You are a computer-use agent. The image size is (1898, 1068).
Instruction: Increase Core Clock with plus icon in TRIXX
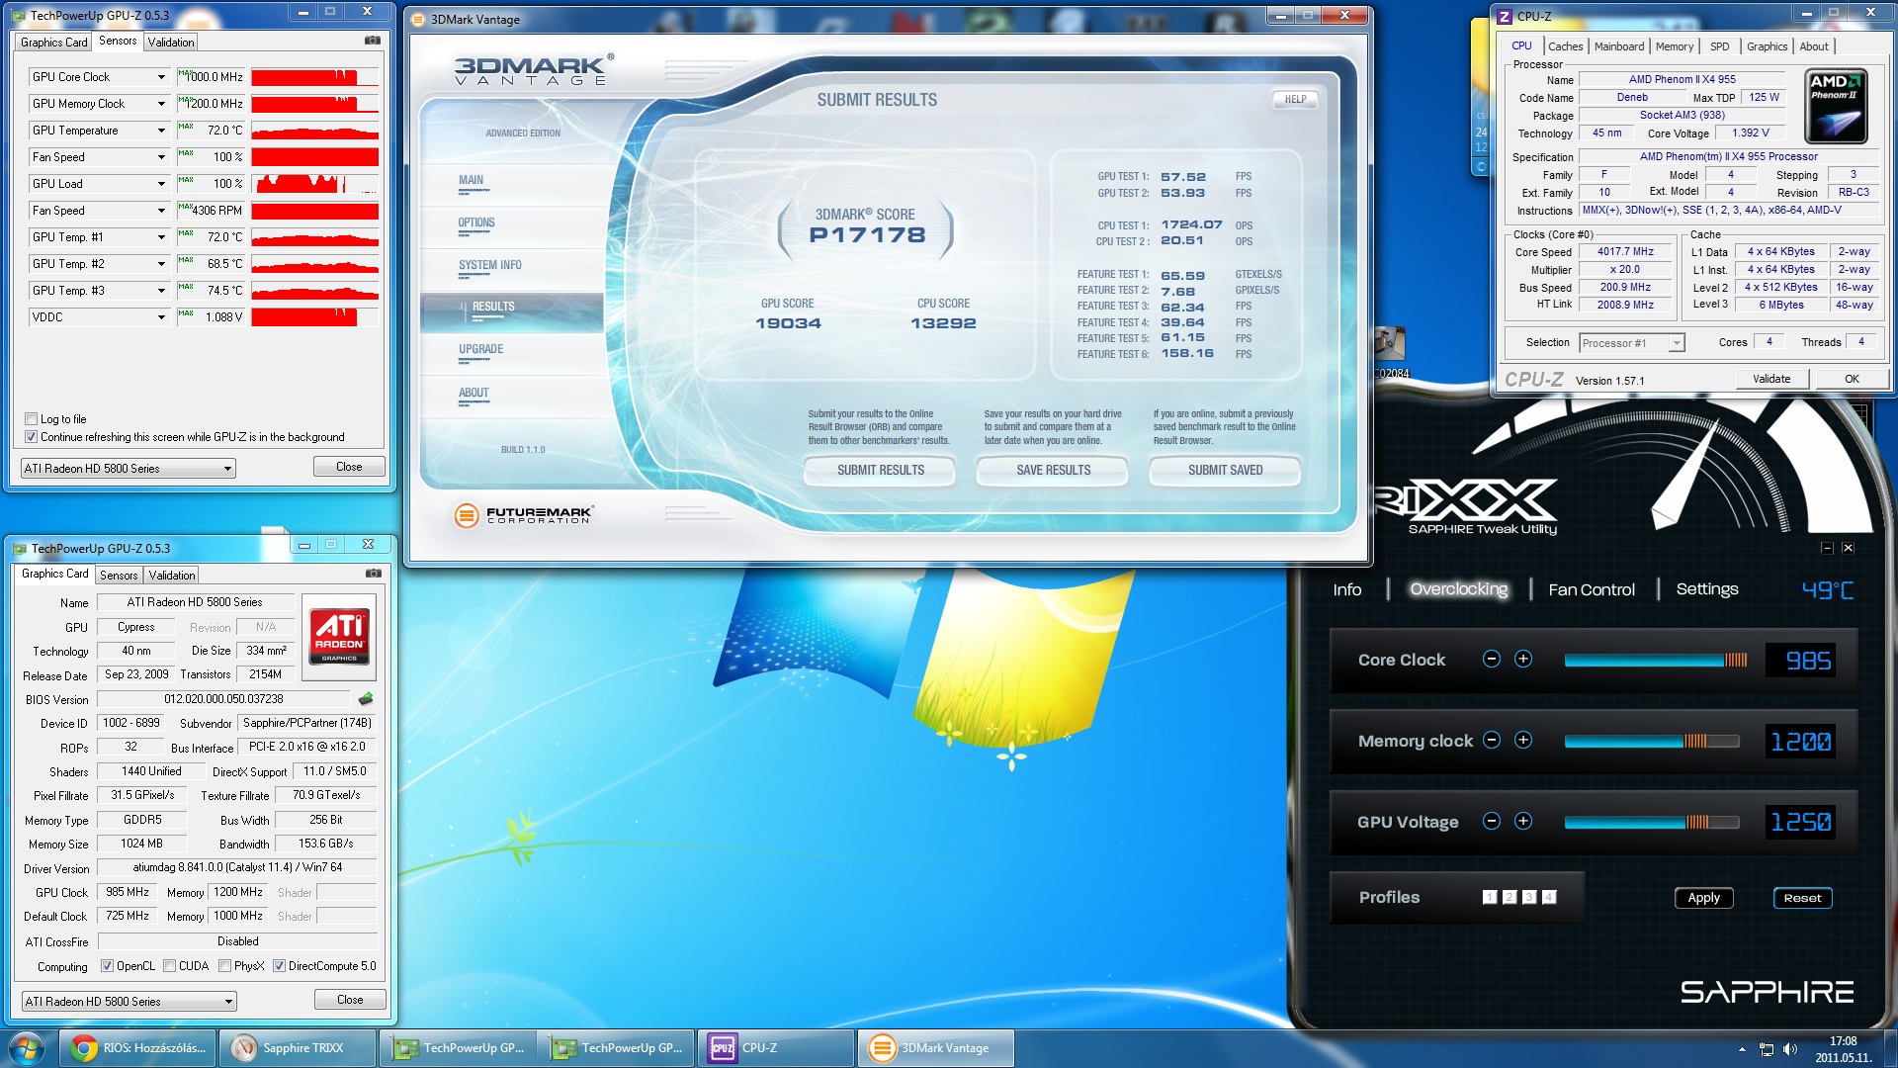(x=1523, y=659)
